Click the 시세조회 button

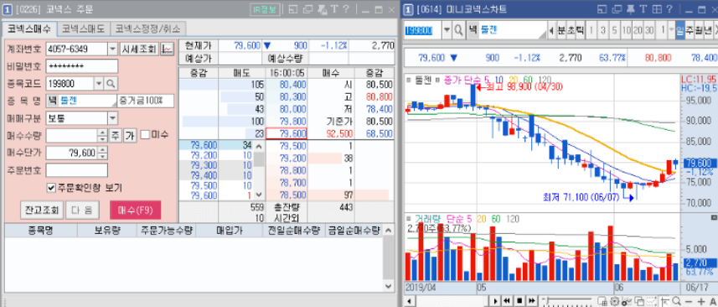[139, 49]
